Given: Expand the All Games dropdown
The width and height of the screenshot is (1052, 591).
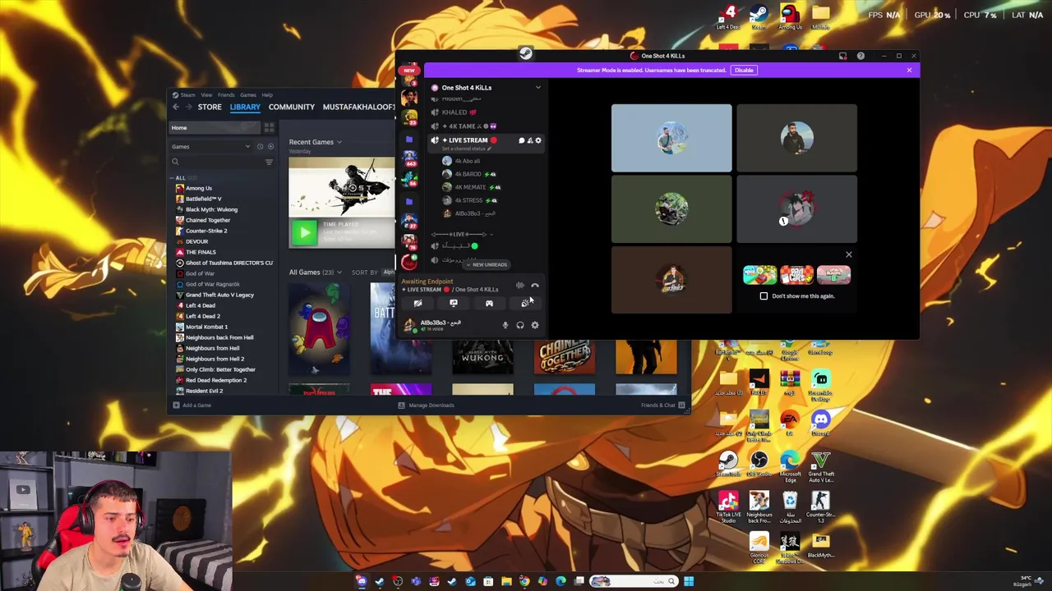Looking at the screenshot, I should (339, 273).
